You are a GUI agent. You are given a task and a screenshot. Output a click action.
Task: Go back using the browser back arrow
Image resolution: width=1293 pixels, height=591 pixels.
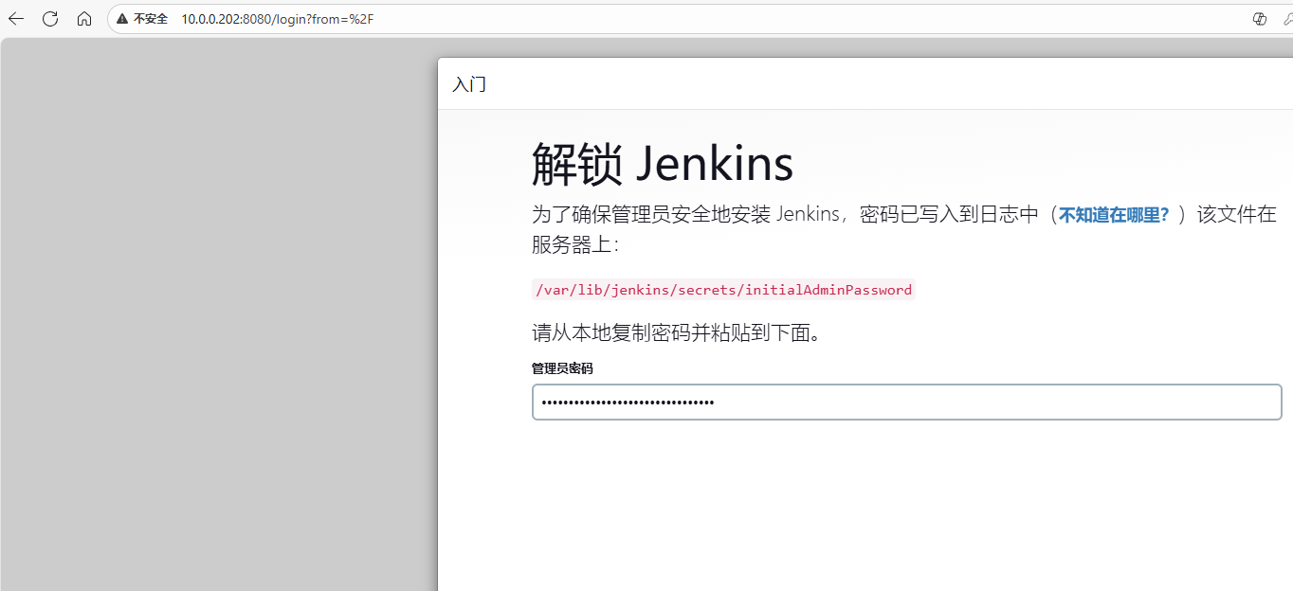tap(16, 19)
